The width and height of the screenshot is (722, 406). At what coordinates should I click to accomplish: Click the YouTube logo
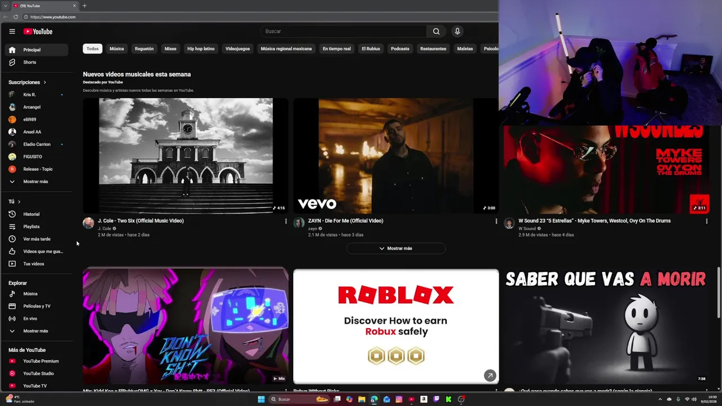[x=38, y=32]
